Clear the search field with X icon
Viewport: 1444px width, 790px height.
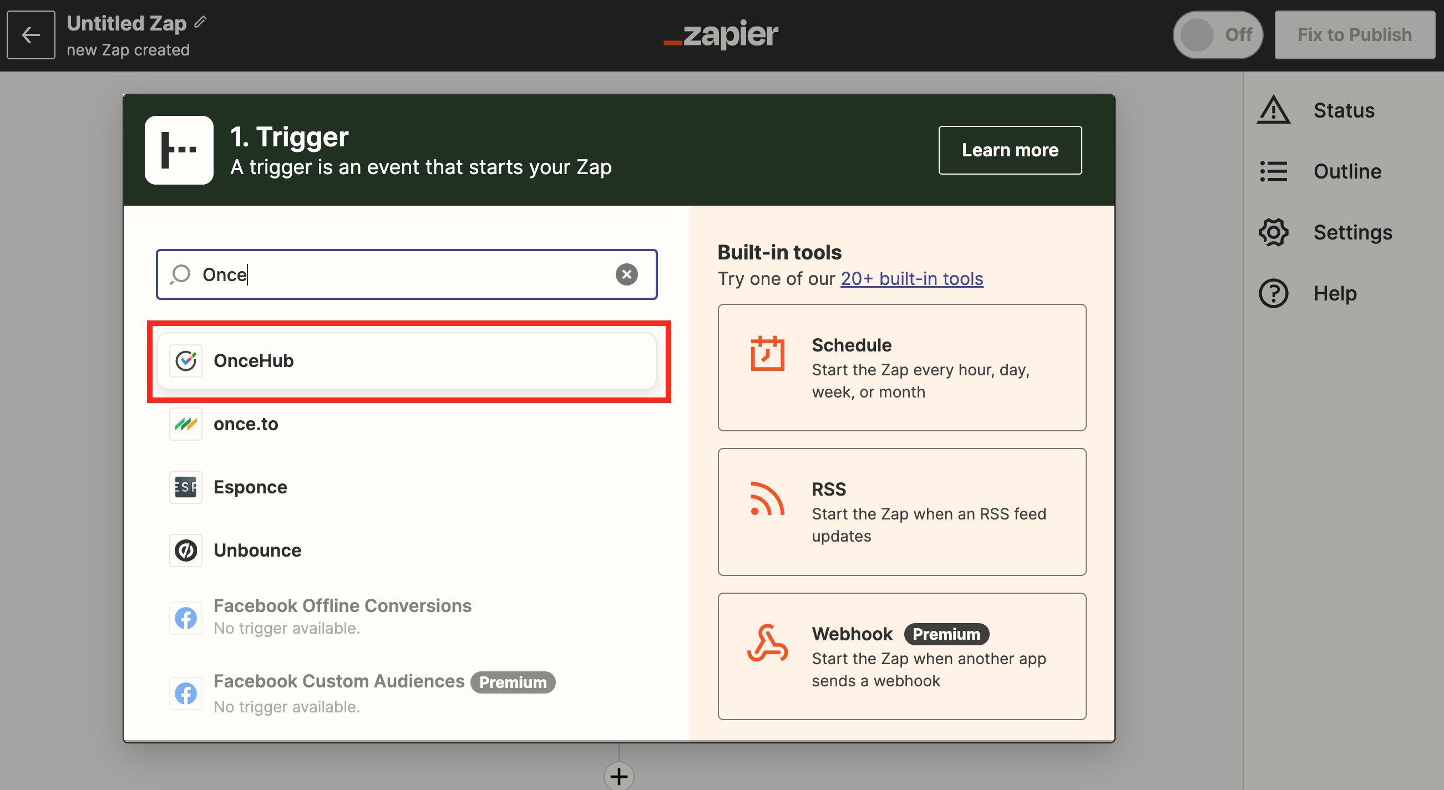[627, 274]
